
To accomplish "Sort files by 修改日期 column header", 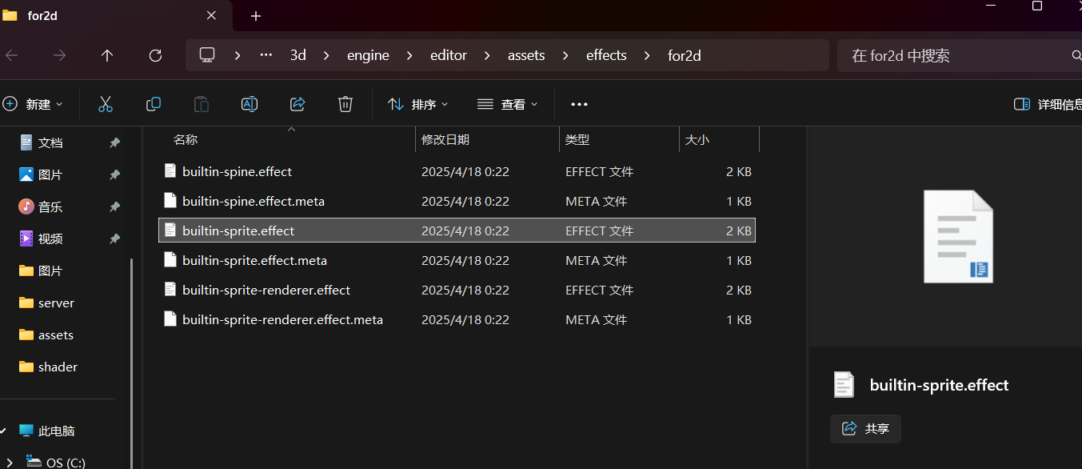I will (445, 139).
